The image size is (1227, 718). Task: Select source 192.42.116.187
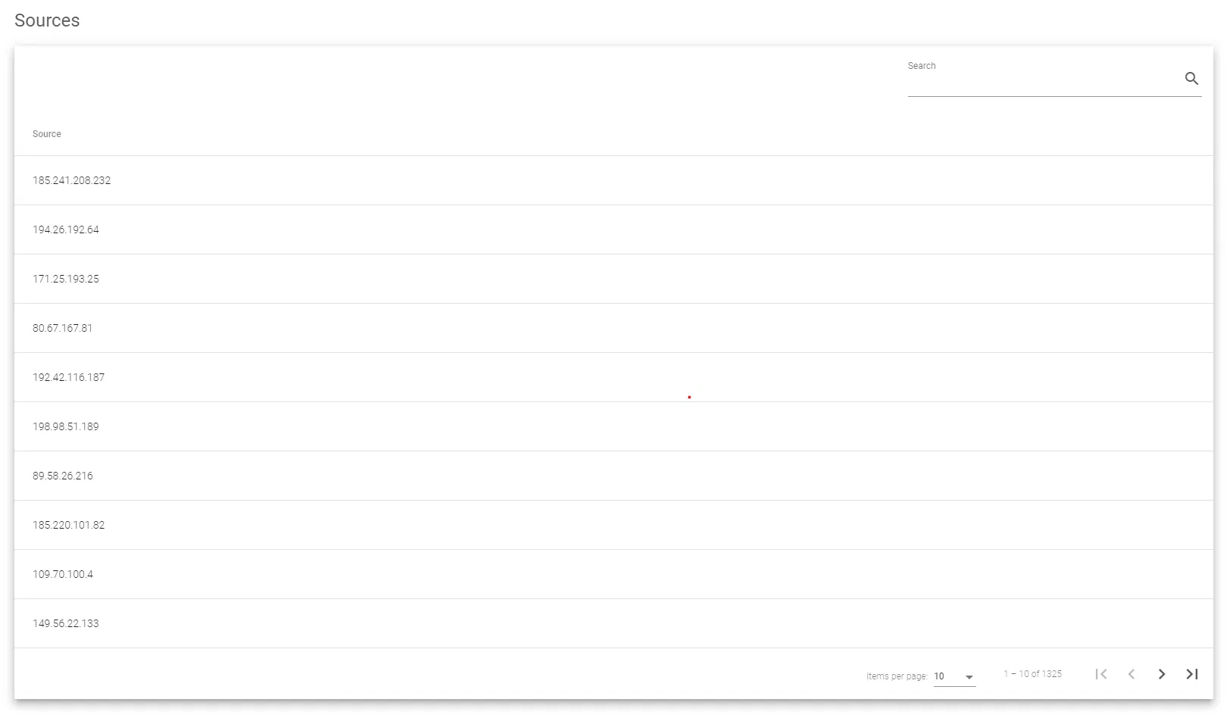coord(69,377)
